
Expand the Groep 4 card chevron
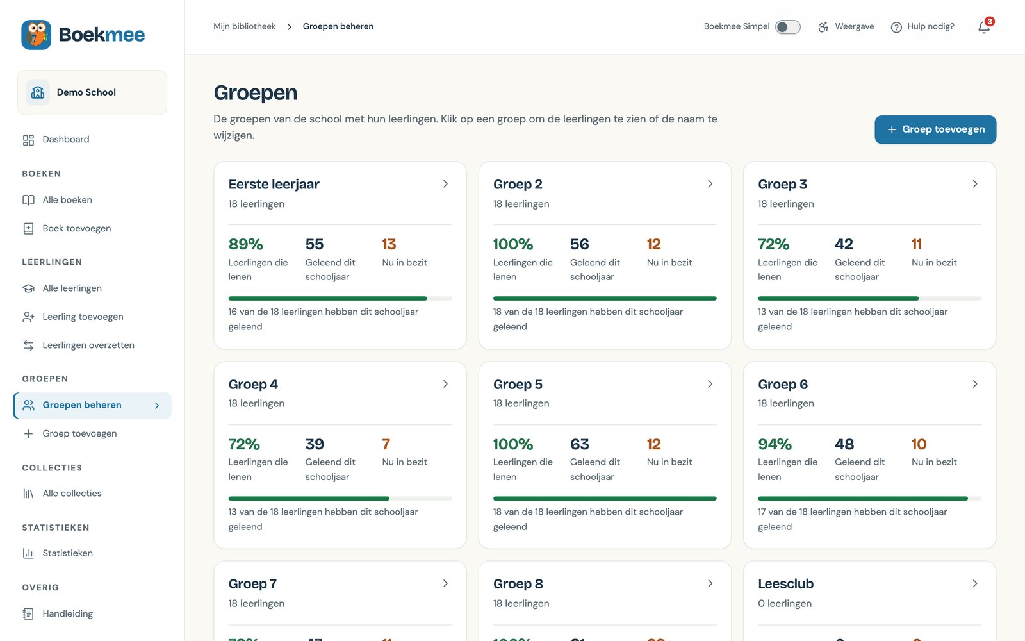445,384
